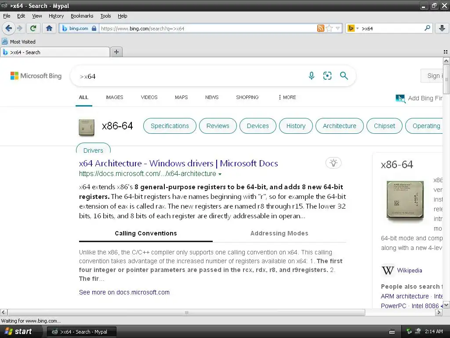450x338 pixels.
Task: Click the Reviews pill button
Action: 218,126
